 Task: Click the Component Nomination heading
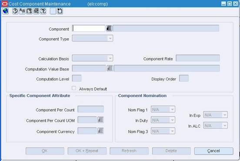click(x=142, y=96)
